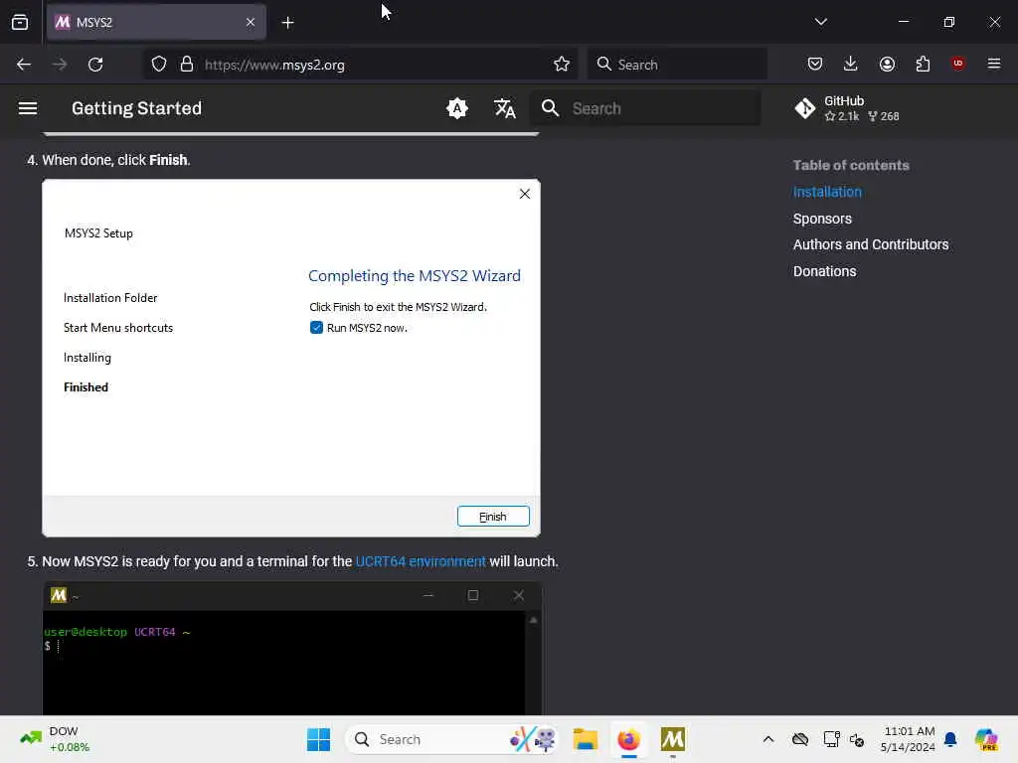Jump to Authors and Contributors section
This screenshot has width=1018, height=763.
pyautogui.click(x=871, y=244)
